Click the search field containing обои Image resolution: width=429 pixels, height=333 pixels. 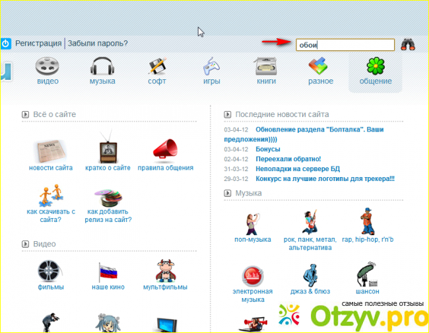click(x=345, y=45)
